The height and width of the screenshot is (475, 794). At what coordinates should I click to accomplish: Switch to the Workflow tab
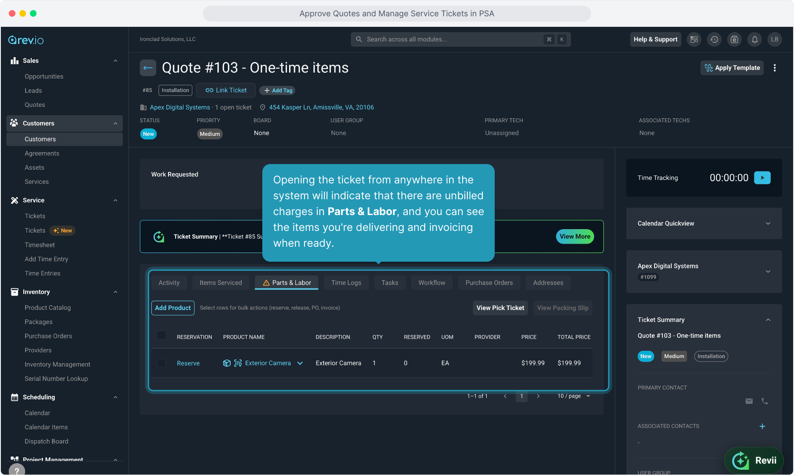tap(432, 283)
